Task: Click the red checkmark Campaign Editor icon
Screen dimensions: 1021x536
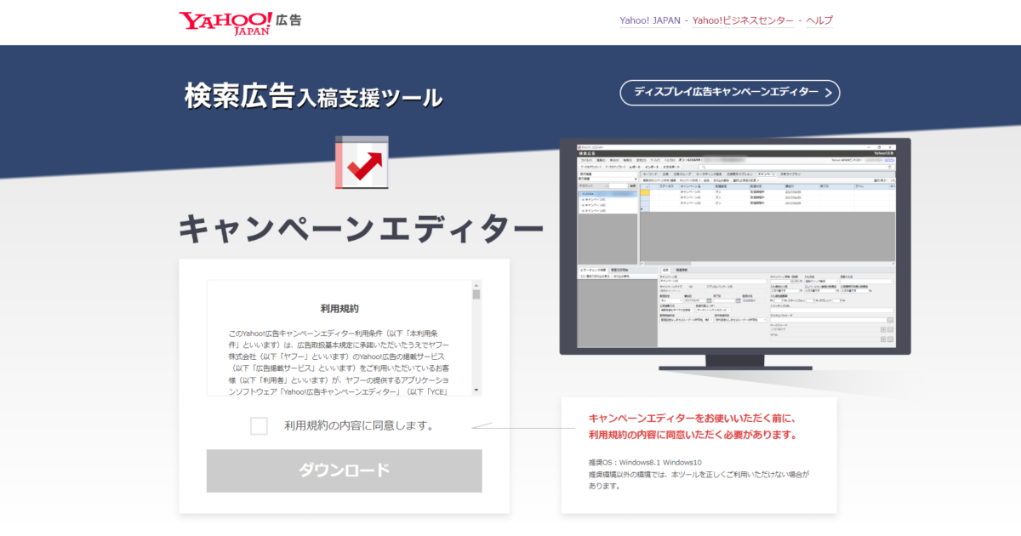Action: point(362,162)
